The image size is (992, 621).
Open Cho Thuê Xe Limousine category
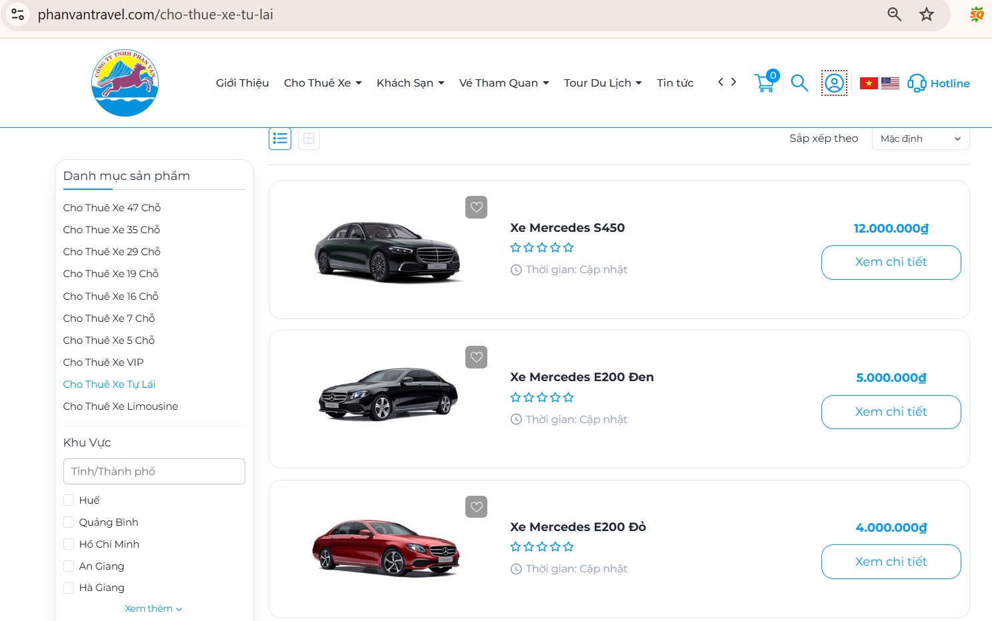[121, 406]
